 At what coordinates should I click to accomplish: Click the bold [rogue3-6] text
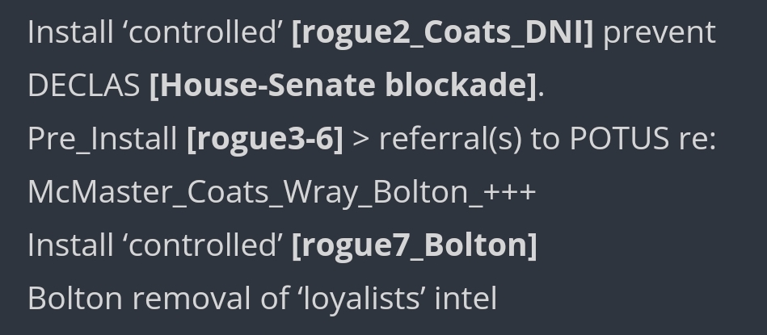[x=265, y=139]
